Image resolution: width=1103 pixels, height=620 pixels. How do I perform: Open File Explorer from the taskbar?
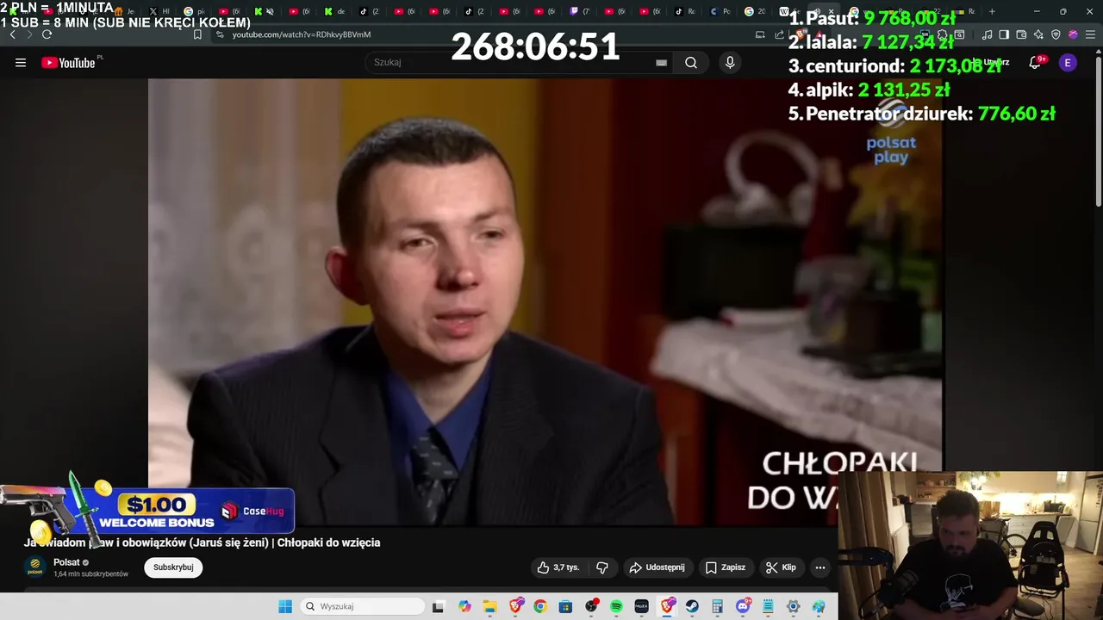pos(489,607)
